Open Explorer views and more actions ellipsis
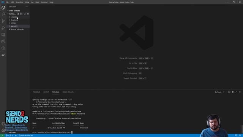 [27, 7]
